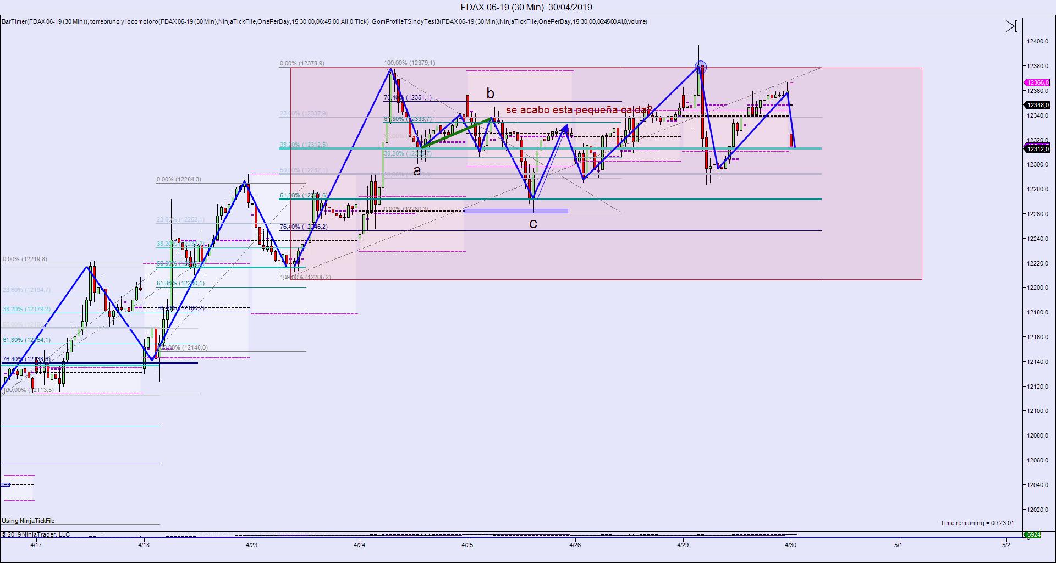
Task: Select the green trend line segment
Action: coord(455,133)
